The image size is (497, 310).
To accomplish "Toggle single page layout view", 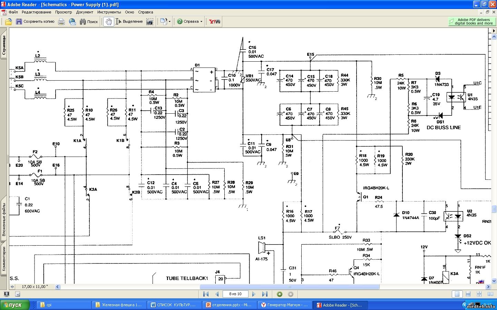I will (x=457, y=294).
